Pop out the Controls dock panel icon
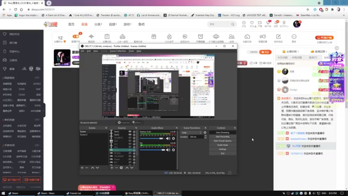The height and width of the screenshot is (196, 348). (x=235, y=128)
